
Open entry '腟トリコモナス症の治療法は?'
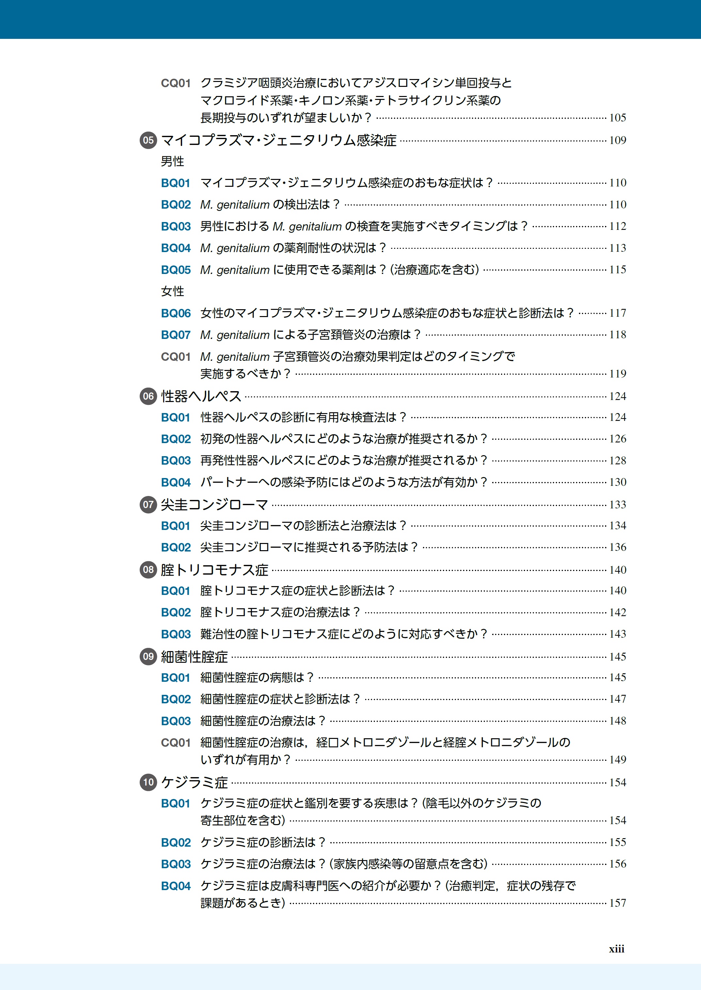click(x=280, y=612)
